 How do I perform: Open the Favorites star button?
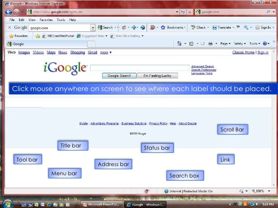tap(19, 36)
